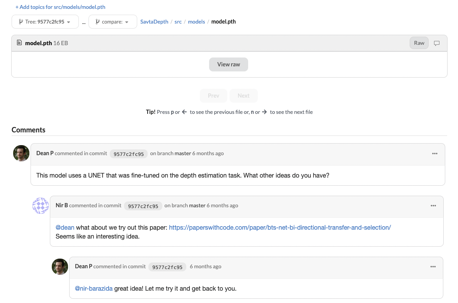Click the branch icon in the compare selector
The image size is (458, 303).
(x=97, y=22)
